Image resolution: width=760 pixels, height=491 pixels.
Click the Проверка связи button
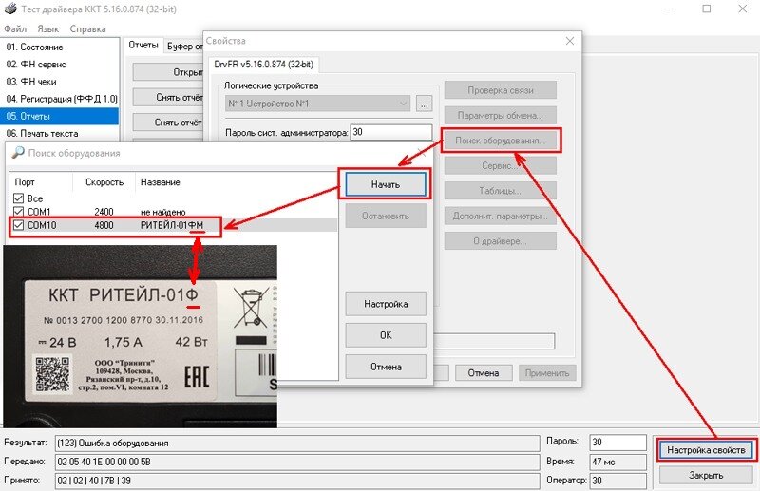(x=501, y=90)
